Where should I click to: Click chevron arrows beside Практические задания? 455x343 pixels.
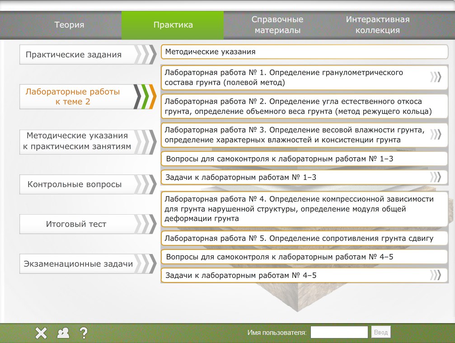(x=145, y=55)
